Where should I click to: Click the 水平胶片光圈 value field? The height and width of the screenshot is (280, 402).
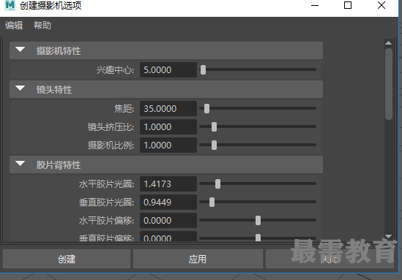click(168, 183)
